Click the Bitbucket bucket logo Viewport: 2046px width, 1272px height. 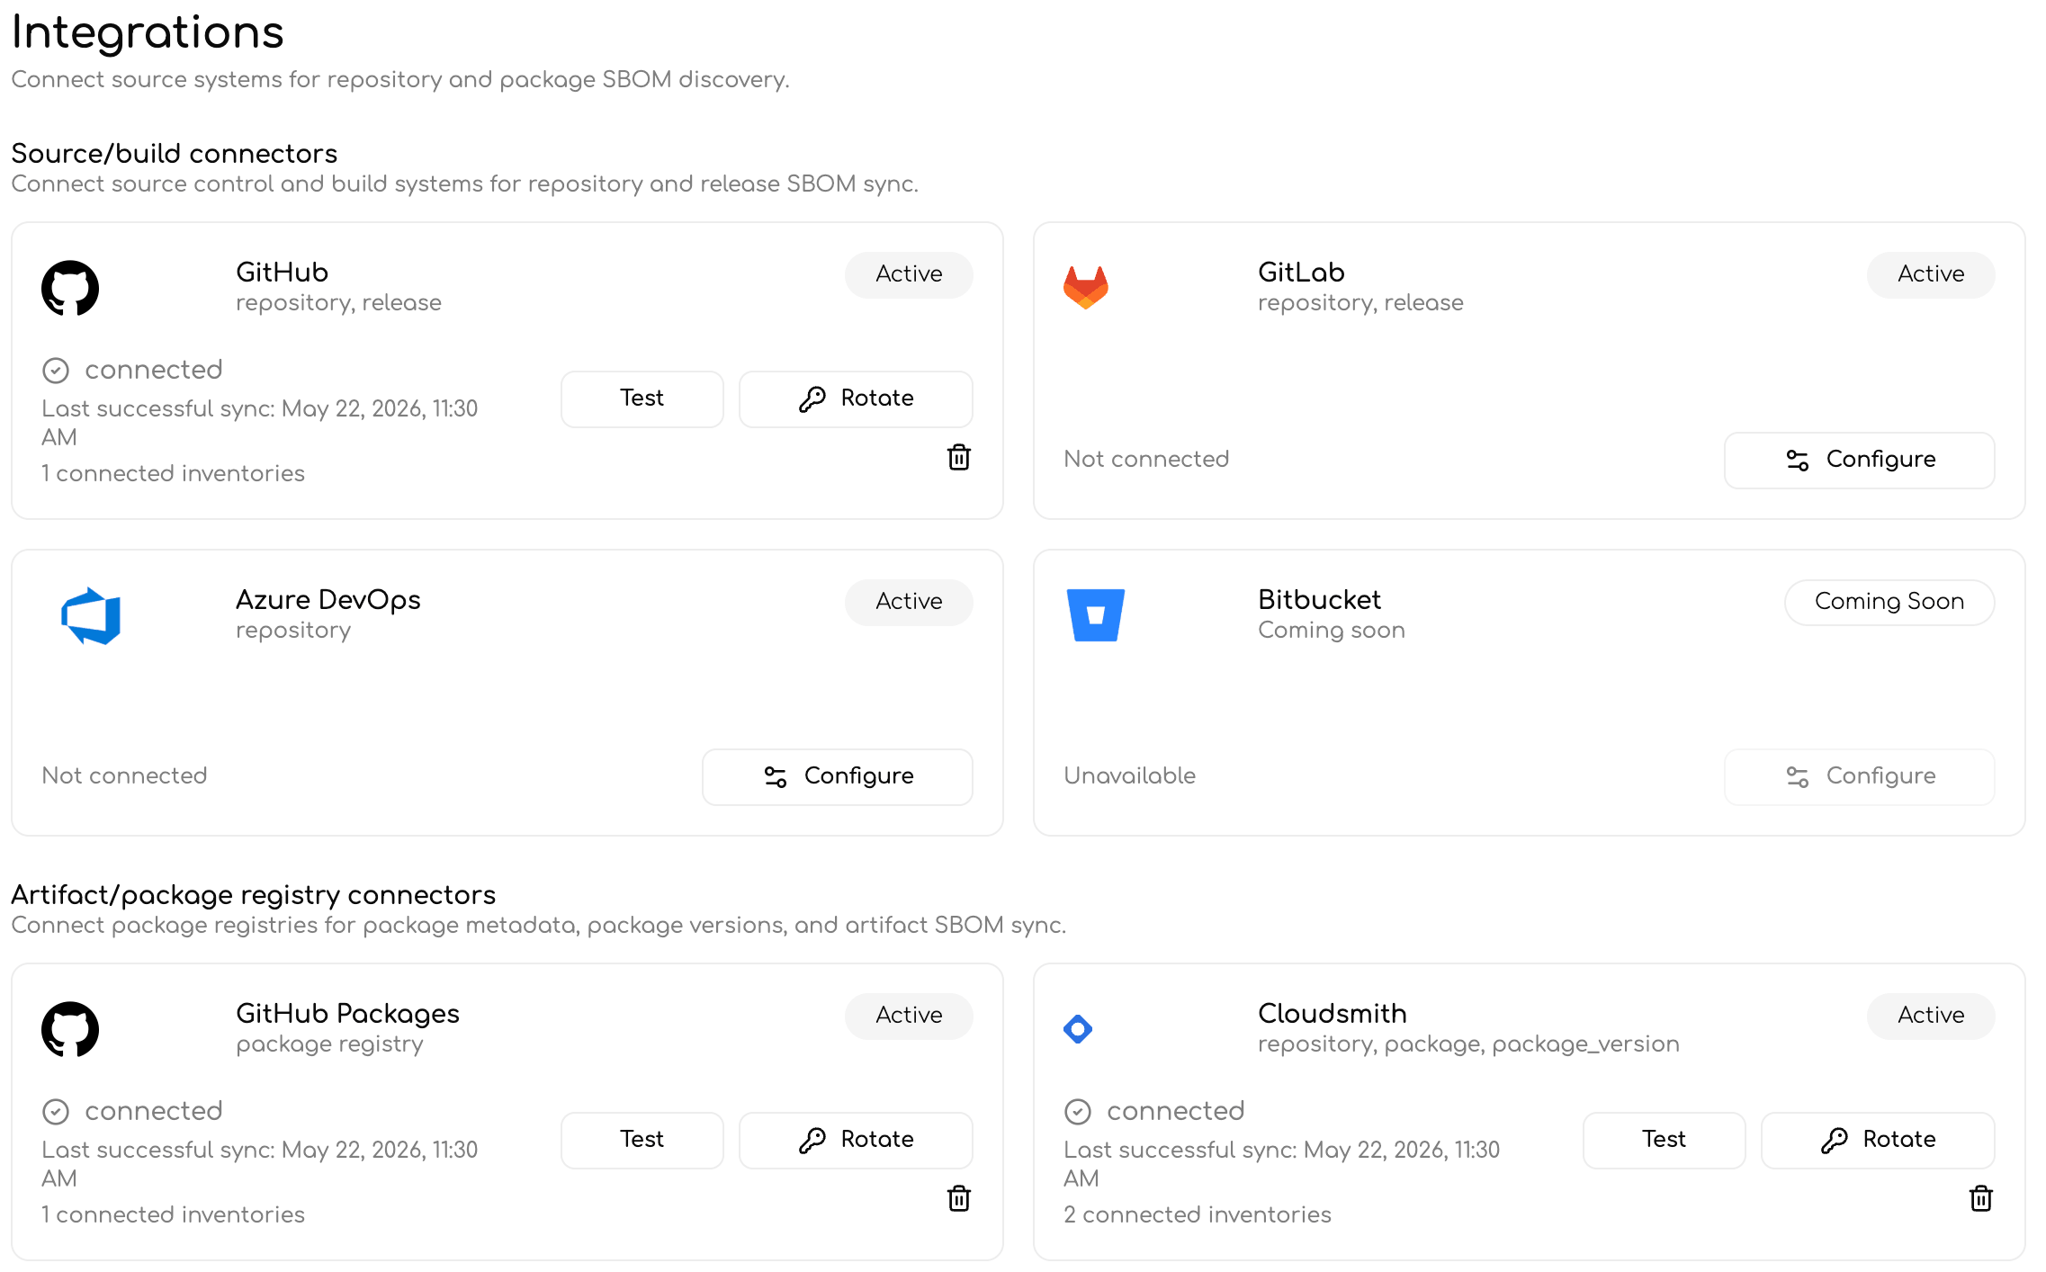(1096, 615)
